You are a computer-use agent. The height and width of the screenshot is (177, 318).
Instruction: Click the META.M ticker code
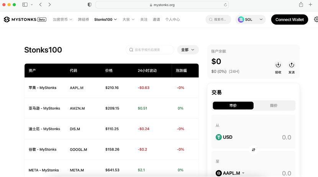(x=77, y=170)
